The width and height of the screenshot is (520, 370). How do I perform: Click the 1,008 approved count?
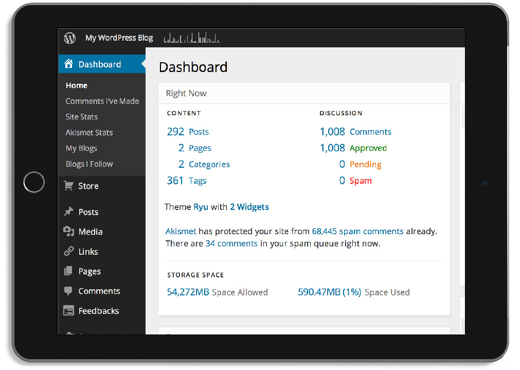[x=332, y=148]
